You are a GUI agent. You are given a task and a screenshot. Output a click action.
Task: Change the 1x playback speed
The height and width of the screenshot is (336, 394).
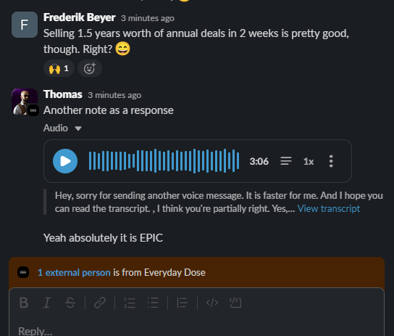[309, 161]
